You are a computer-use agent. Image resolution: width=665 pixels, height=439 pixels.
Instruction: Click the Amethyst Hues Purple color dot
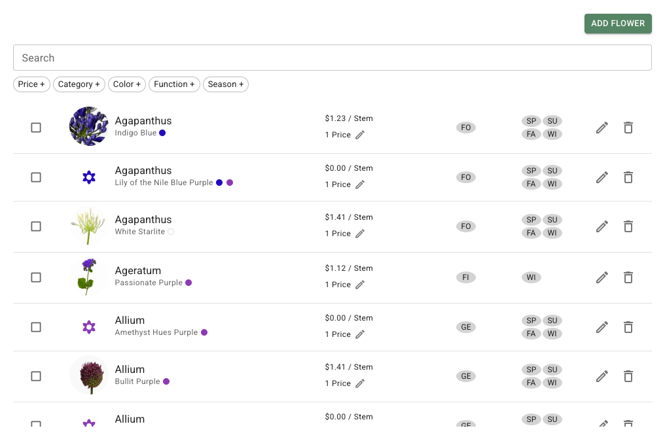[204, 332]
